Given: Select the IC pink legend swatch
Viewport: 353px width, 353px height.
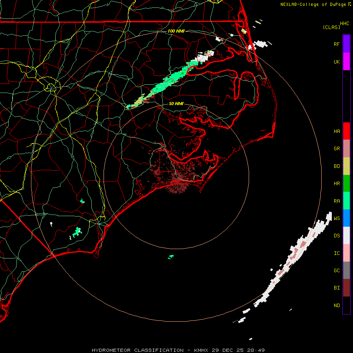Looking at the screenshot, I should point(346,253).
